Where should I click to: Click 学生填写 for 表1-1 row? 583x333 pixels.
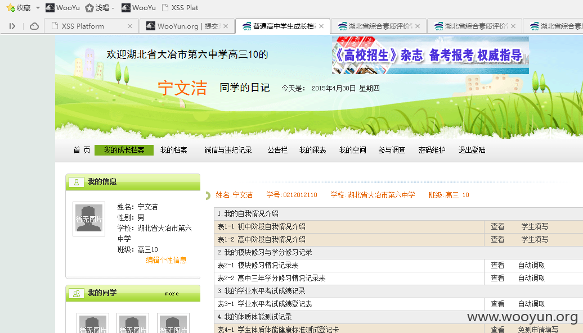[535, 226]
